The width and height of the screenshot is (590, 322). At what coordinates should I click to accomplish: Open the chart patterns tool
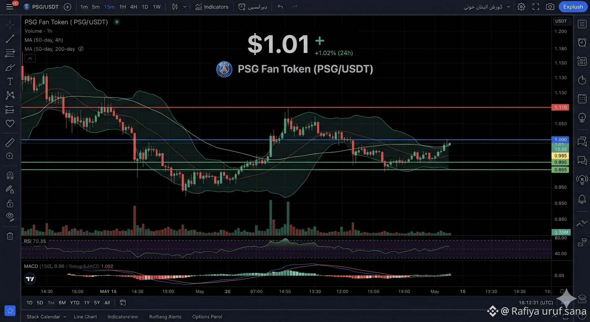pos(10,95)
